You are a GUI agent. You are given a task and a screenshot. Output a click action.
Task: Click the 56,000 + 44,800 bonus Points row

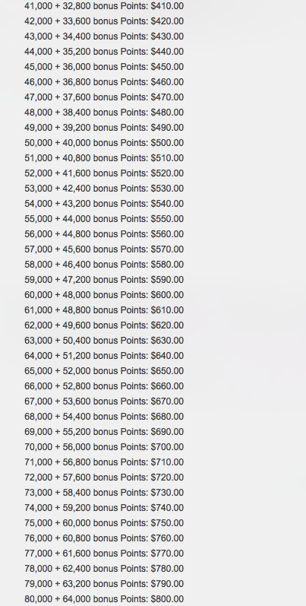[x=104, y=234]
